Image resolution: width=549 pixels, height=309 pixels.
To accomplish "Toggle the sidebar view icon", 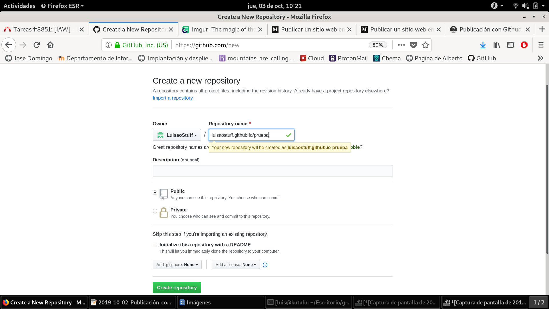I will tap(510, 45).
